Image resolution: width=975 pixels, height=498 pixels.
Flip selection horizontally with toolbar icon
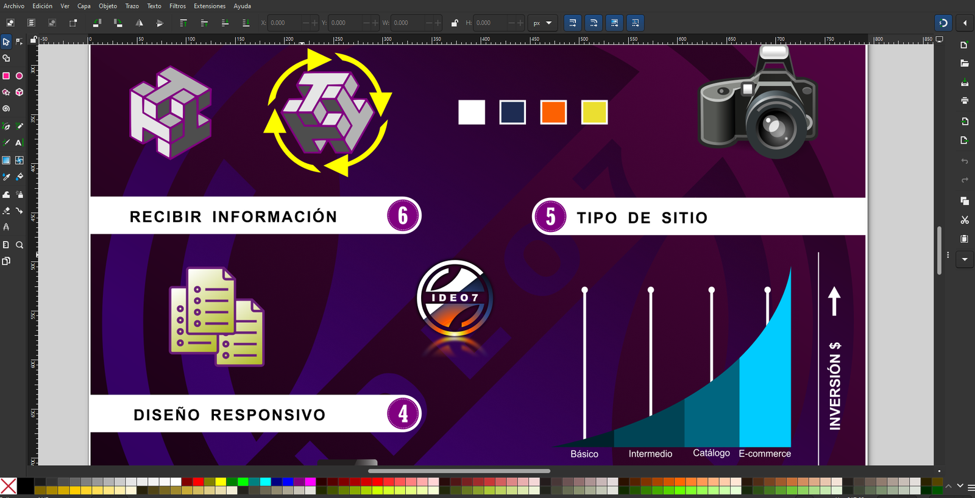[139, 23]
